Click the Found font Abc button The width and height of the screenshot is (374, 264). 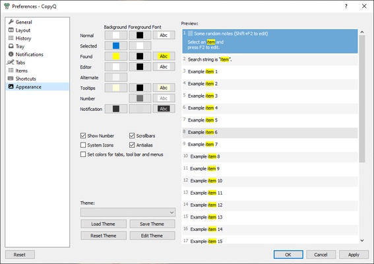pyautogui.click(x=164, y=56)
